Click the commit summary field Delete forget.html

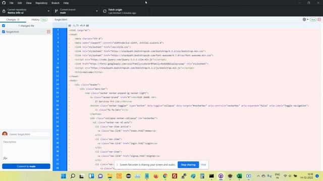(29, 134)
